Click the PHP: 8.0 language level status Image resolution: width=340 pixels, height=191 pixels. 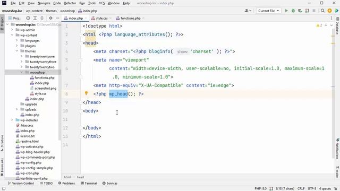point(260,189)
